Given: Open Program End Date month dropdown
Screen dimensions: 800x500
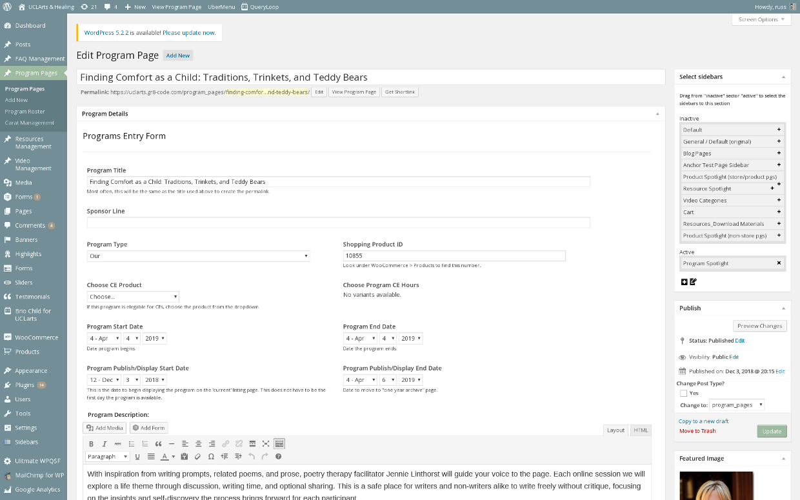Looking at the screenshot, I should (x=360, y=338).
